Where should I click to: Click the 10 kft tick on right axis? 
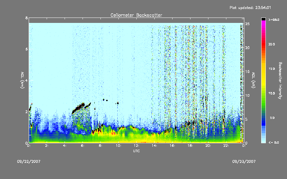point(248,95)
